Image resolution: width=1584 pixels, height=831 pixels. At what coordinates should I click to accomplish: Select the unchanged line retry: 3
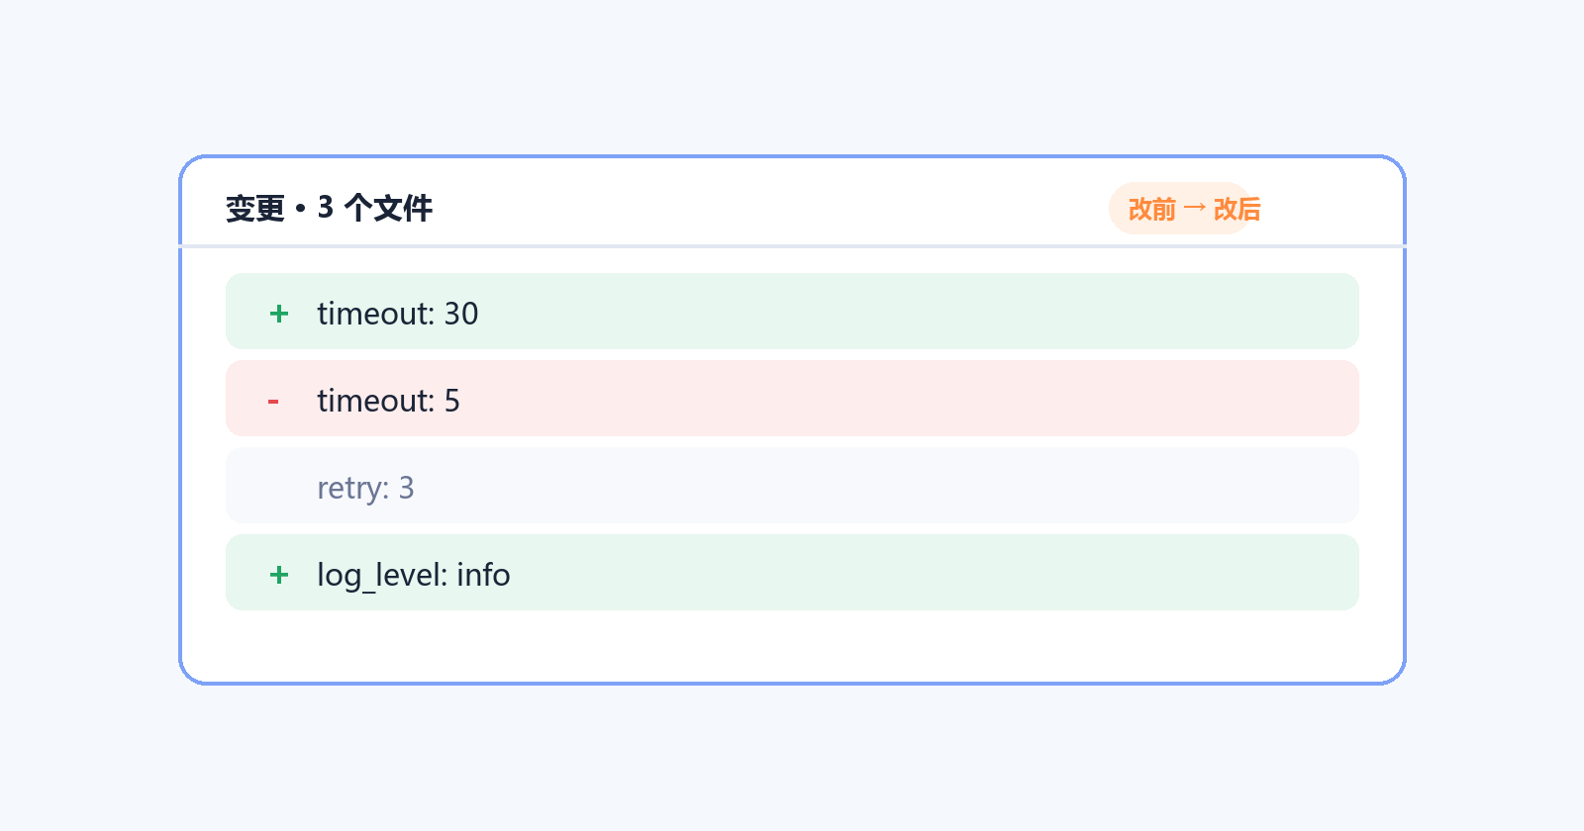792,486
